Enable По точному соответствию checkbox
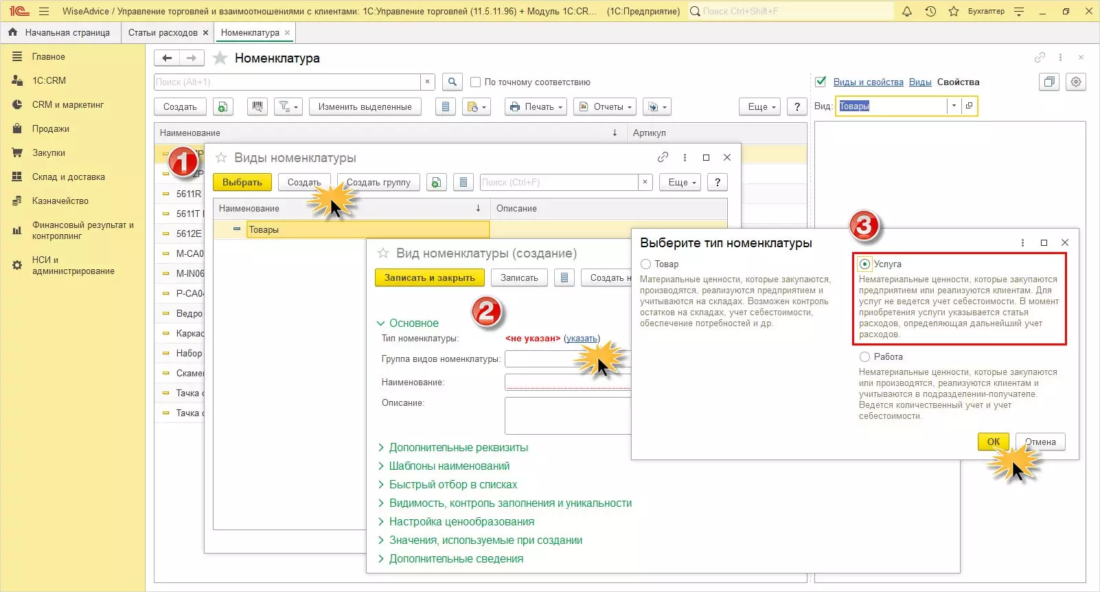The width and height of the screenshot is (1100, 592). (x=475, y=82)
